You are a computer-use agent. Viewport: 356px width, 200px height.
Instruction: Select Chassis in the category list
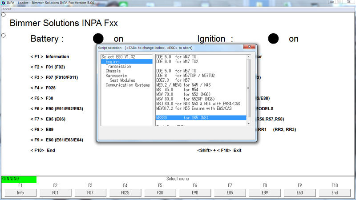click(113, 71)
